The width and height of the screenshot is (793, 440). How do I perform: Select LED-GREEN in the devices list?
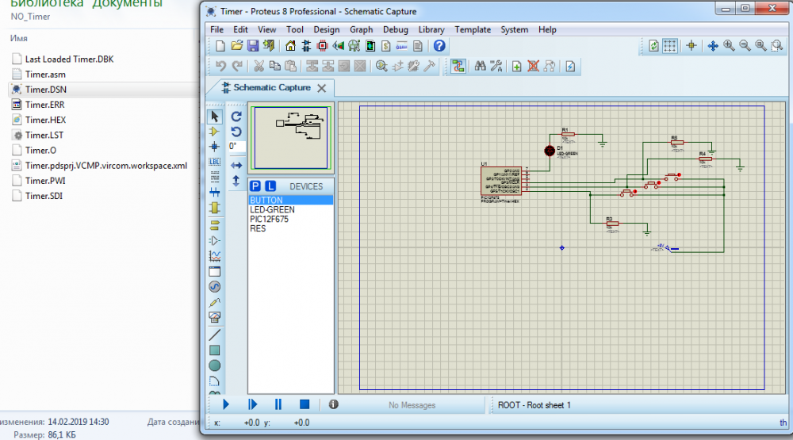(x=291, y=209)
